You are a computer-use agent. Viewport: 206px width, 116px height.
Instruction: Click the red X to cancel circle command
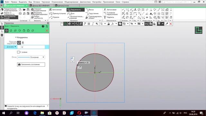coord(47,31)
